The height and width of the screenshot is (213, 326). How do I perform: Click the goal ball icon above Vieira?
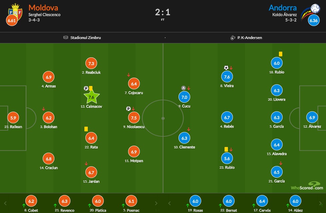click(226, 68)
